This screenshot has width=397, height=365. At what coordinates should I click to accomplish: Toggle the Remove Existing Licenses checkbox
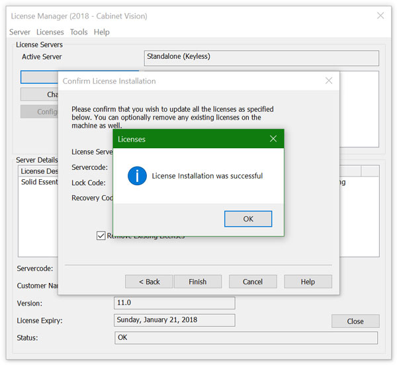coord(101,235)
